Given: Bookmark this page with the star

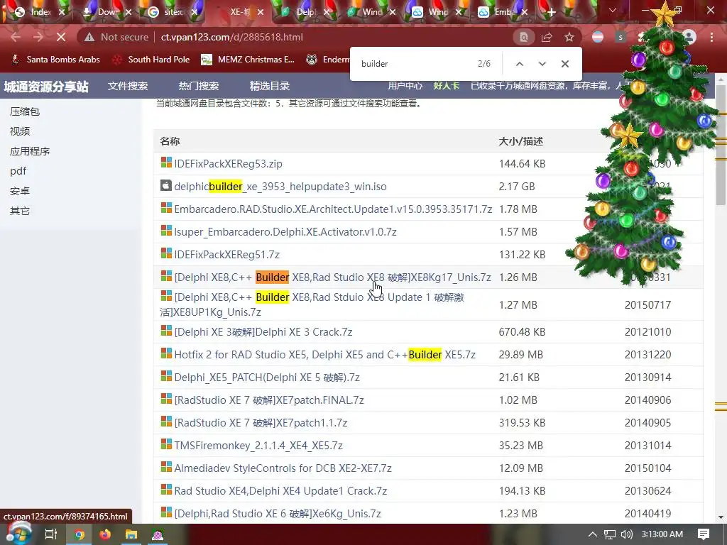Looking at the screenshot, I should tap(569, 37).
